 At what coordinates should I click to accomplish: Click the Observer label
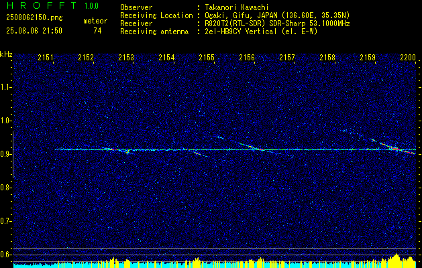136,7
